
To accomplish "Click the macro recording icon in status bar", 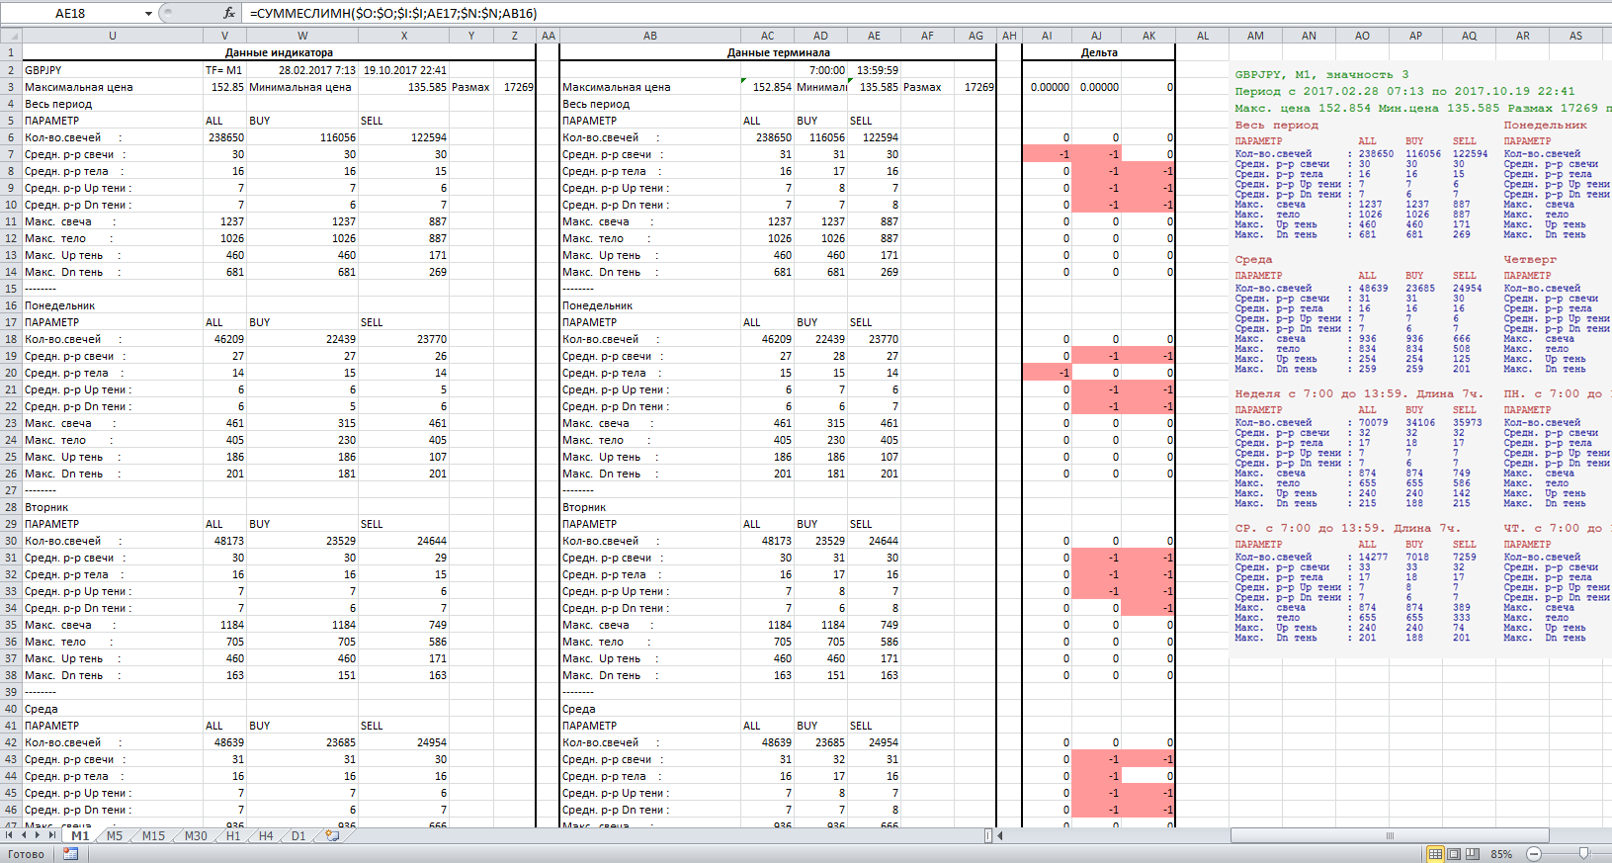I will coord(71,854).
